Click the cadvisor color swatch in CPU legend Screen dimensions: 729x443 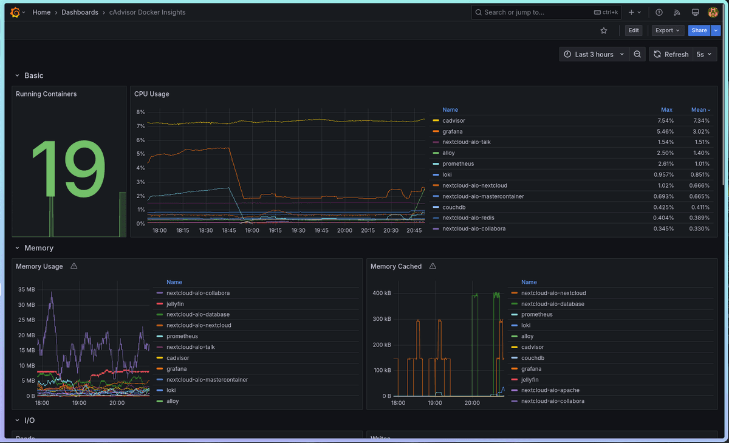coord(436,121)
